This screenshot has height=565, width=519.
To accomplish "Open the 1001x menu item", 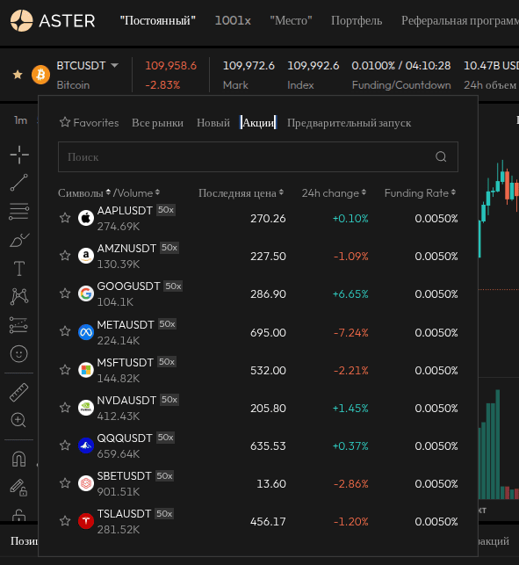I will click(233, 20).
